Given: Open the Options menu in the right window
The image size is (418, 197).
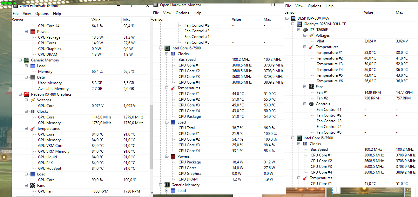Looking at the screenshot, I should (x=314, y=6).
